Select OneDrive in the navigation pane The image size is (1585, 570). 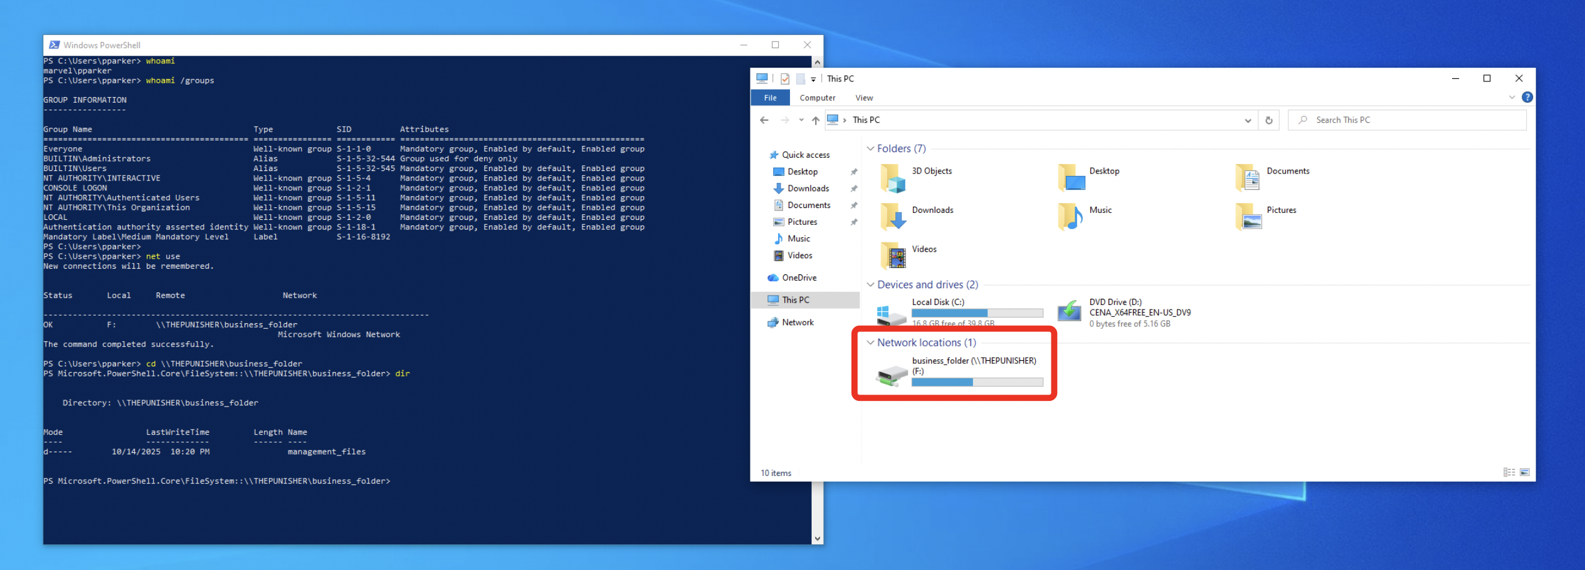click(x=799, y=277)
